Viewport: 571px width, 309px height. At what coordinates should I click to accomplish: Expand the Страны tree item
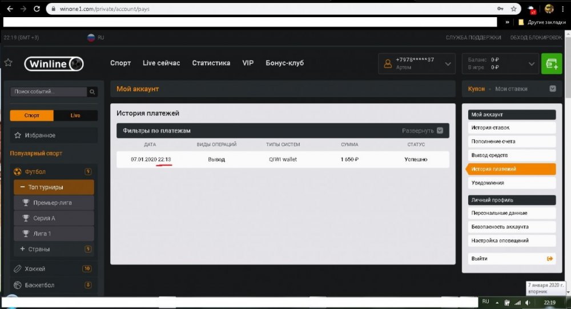[22, 249]
